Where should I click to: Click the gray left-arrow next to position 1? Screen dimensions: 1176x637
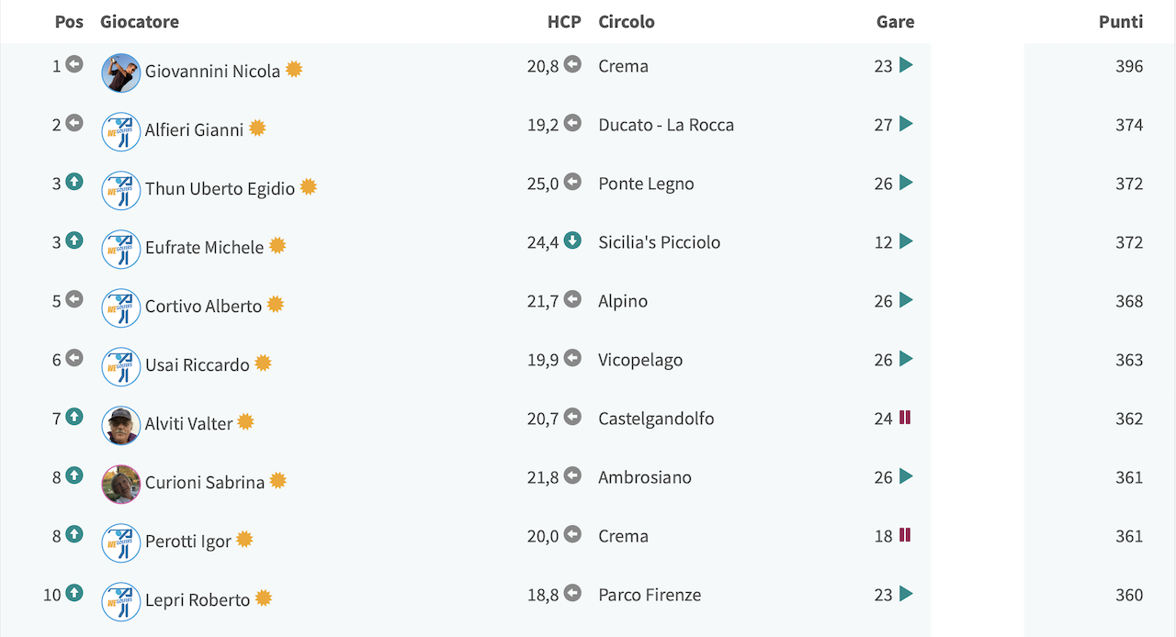tap(74, 64)
